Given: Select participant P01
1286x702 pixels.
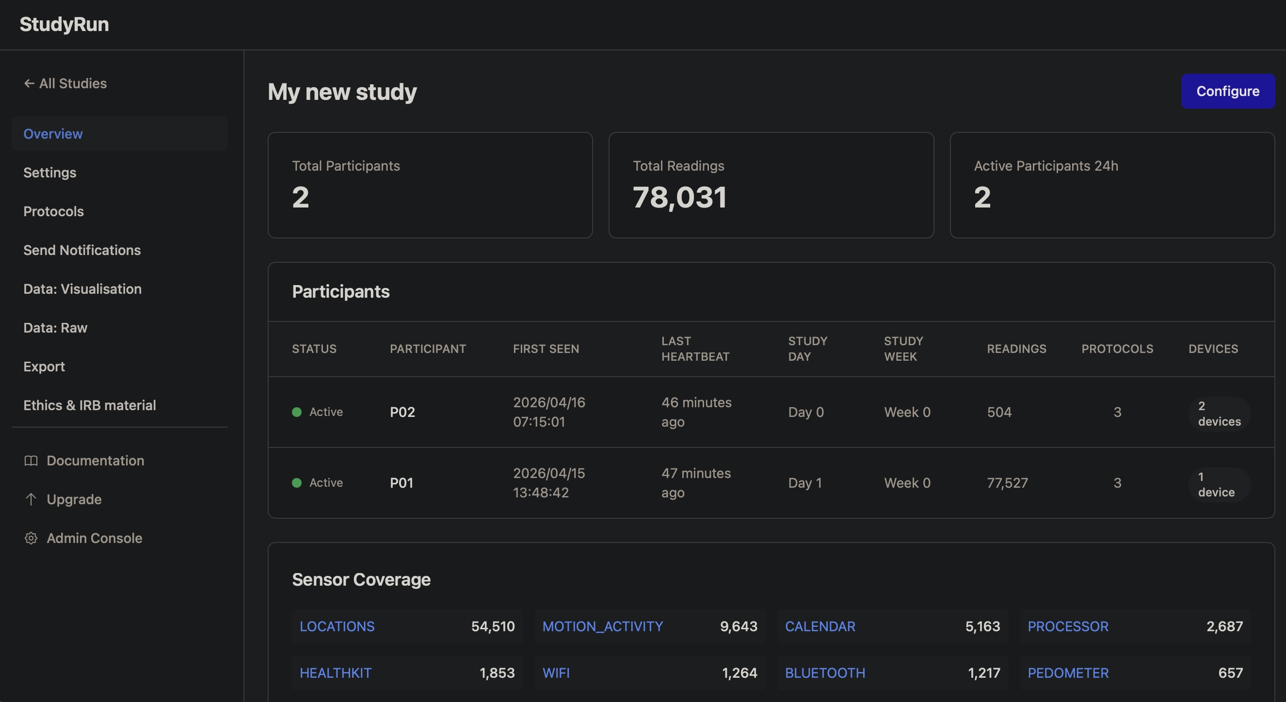Looking at the screenshot, I should pos(402,483).
